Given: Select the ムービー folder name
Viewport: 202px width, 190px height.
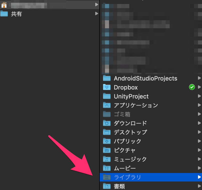Looking at the screenshot, I should pos(125,168).
